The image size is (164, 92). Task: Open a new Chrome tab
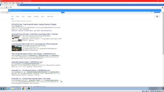pyautogui.click(x=19, y=5)
